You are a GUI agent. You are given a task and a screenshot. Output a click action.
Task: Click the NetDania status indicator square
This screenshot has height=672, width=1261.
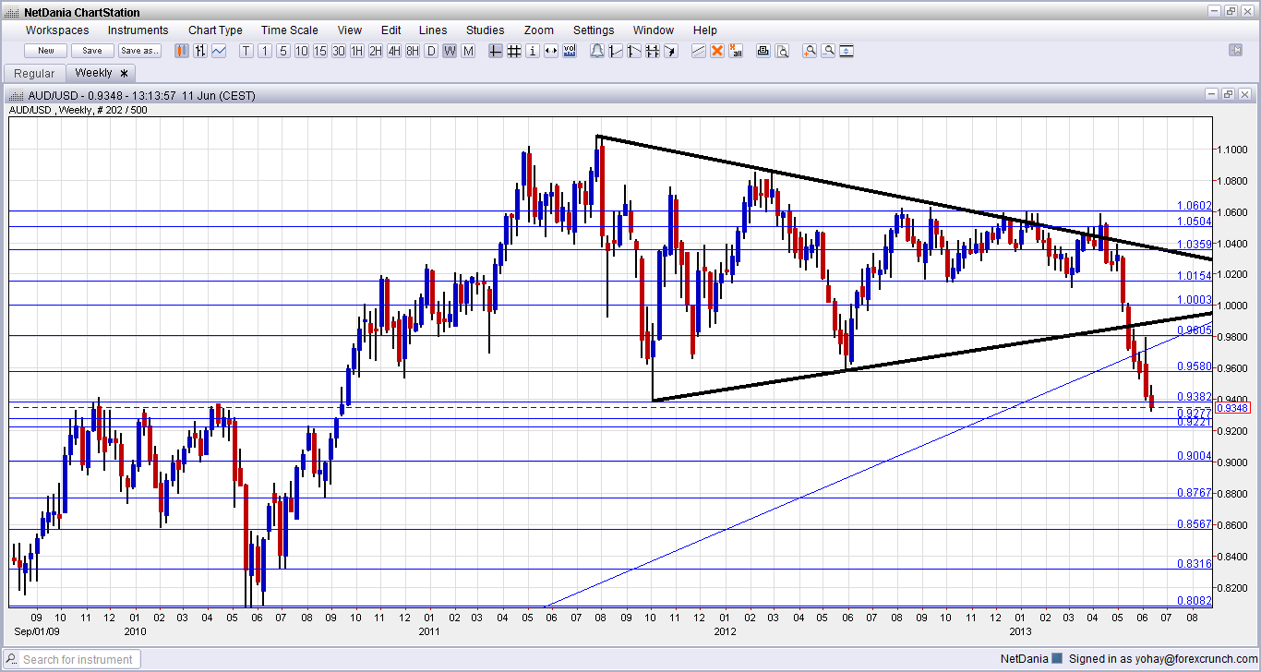(1057, 659)
